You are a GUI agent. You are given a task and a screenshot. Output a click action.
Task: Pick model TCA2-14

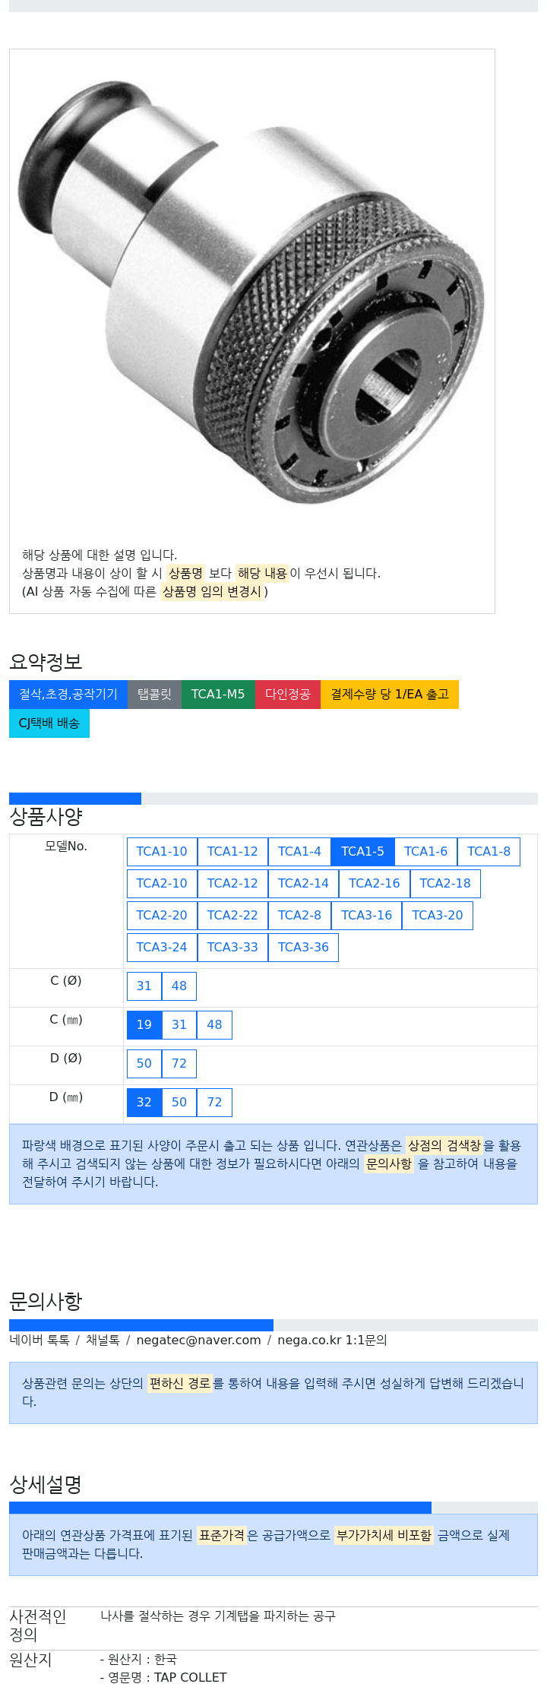pyautogui.click(x=303, y=883)
